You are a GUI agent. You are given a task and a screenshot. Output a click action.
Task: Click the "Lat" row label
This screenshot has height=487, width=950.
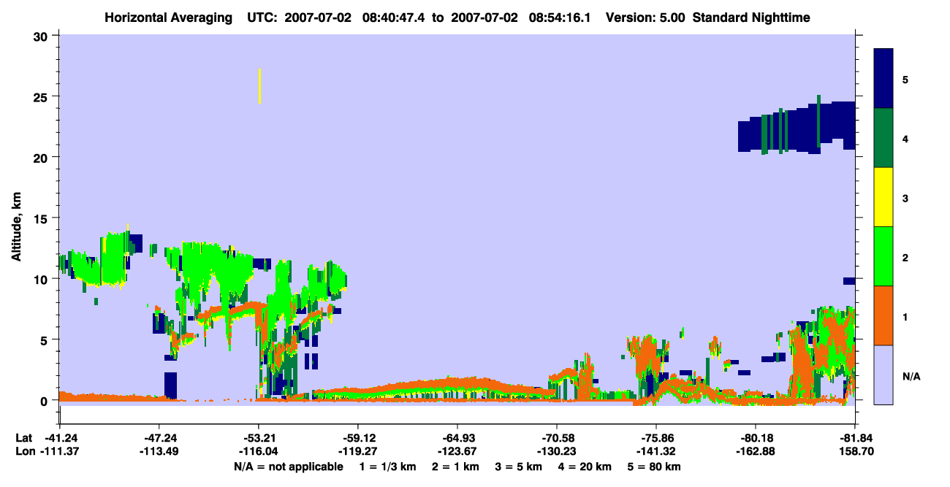(x=23, y=438)
